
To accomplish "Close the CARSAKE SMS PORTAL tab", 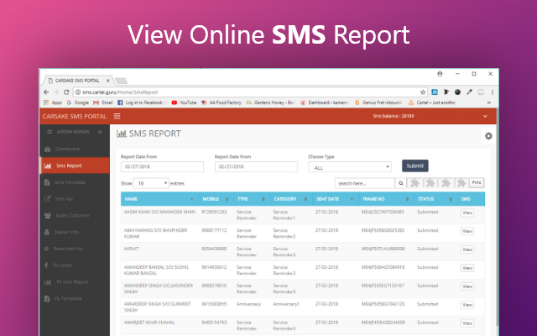I will click(x=107, y=81).
